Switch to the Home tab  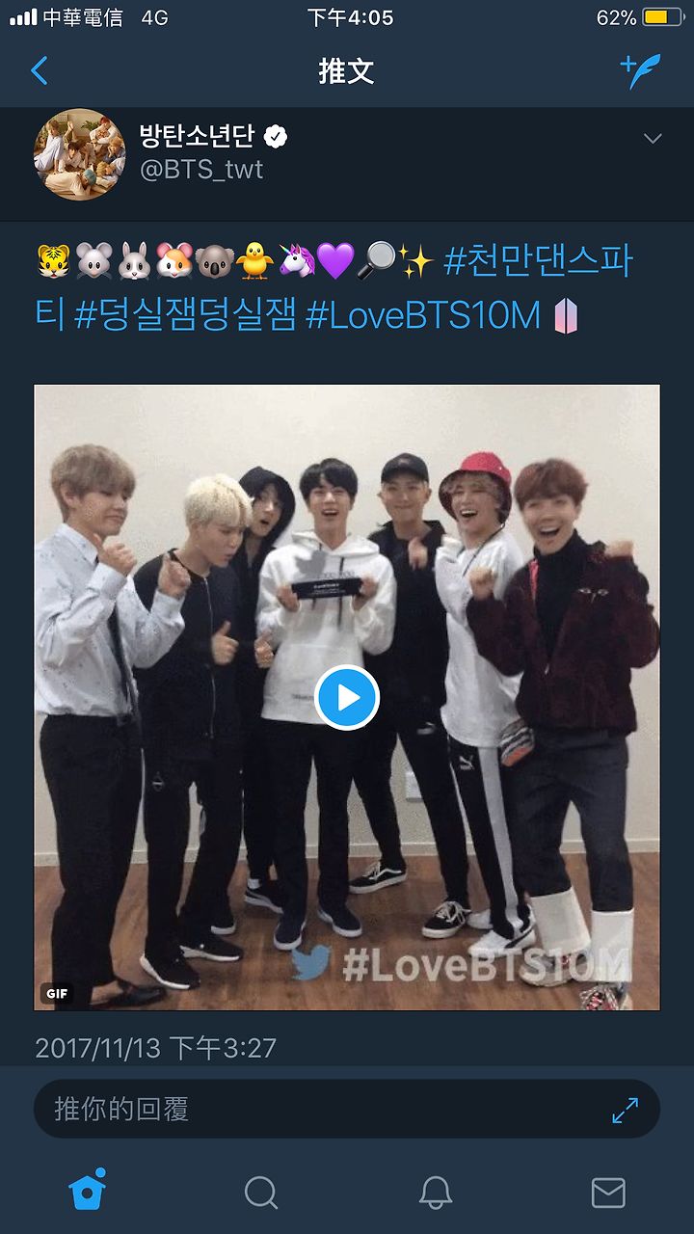(x=87, y=1191)
